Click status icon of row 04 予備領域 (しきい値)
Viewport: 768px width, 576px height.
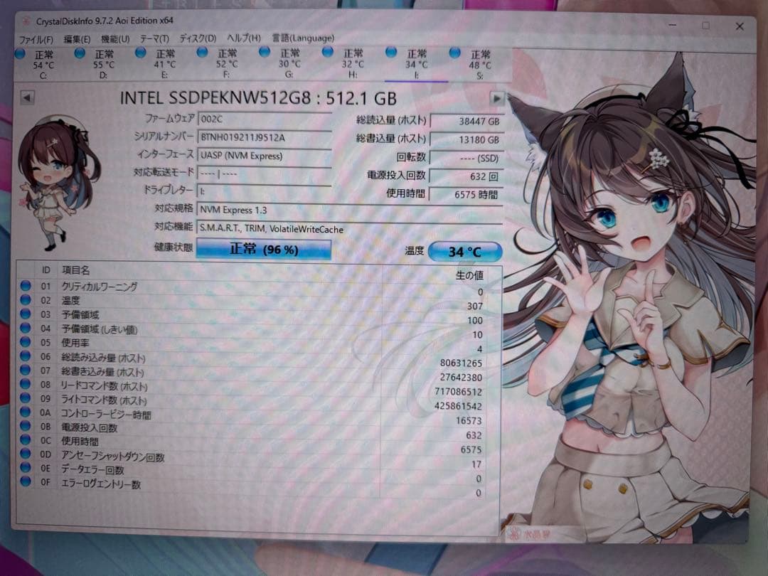26,328
